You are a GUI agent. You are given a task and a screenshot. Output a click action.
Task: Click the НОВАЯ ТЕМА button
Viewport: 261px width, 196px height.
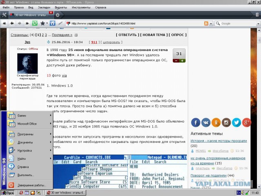coord(154,35)
